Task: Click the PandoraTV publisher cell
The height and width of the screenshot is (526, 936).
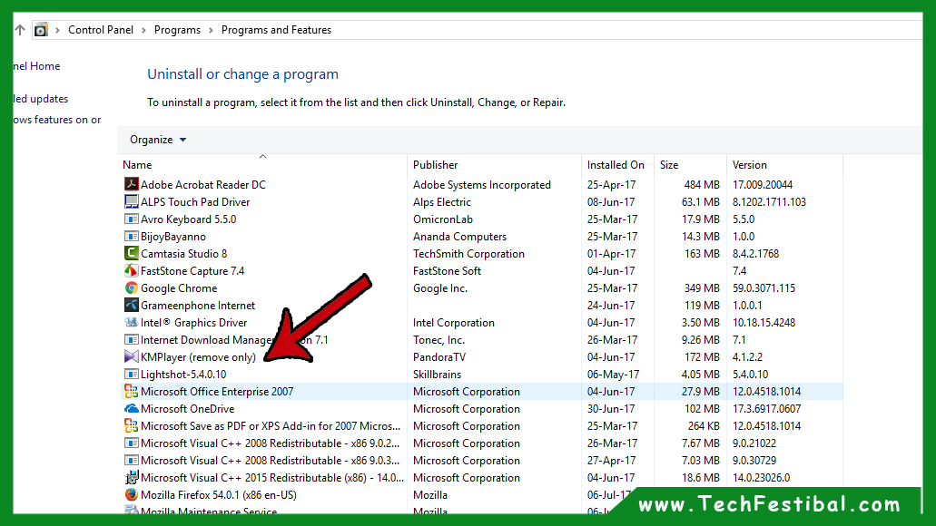Action: (439, 357)
